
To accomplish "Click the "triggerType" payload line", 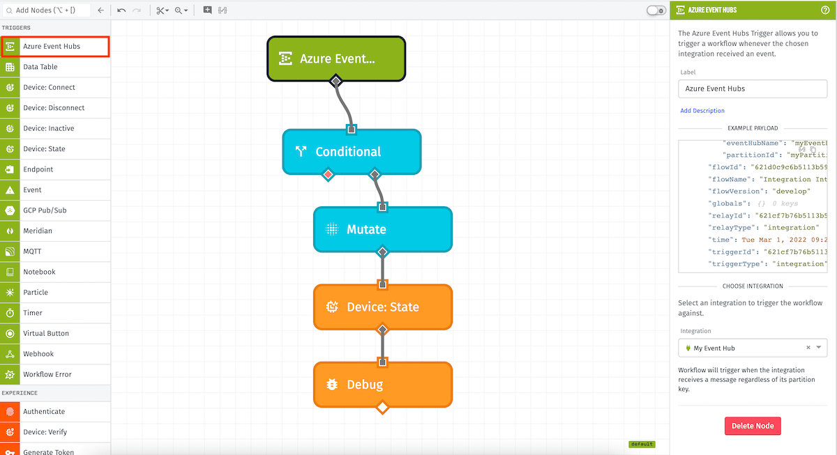I will pos(767,264).
